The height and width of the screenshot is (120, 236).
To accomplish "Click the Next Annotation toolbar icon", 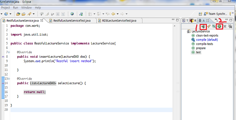I will pos(90,14).
